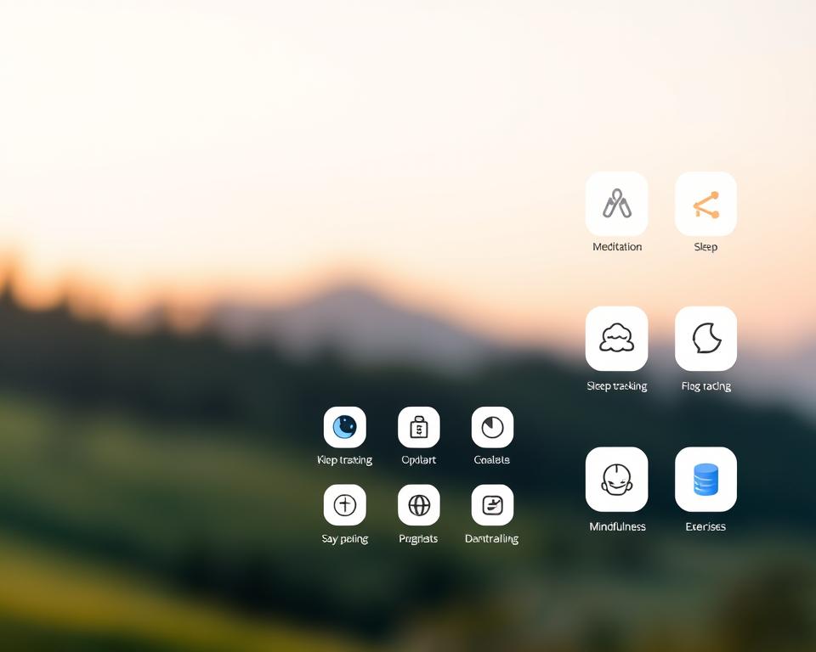Click the Flog tacing label

[x=706, y=386]
